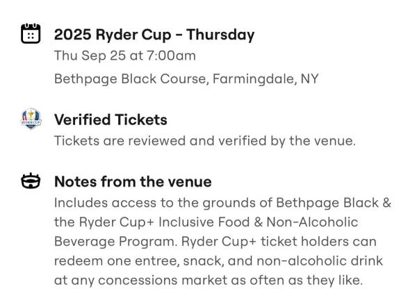Click the 'redeem one entree, snack' line
417x298 pixels.
pos(218,261)
